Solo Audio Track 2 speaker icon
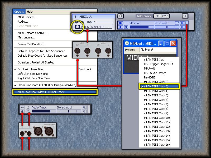211x158 pixels. click(84, 111)
